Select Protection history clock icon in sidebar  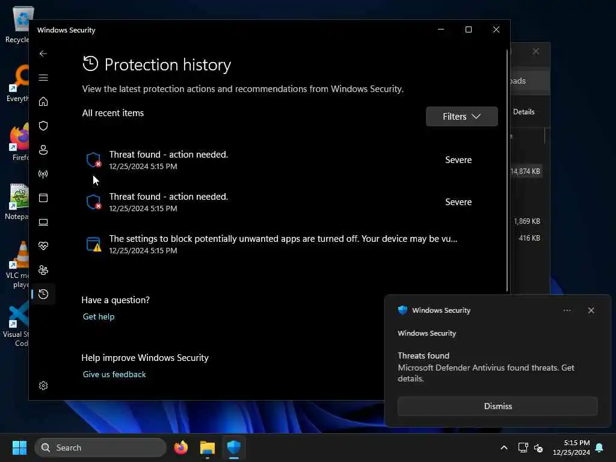pos(43,294)
